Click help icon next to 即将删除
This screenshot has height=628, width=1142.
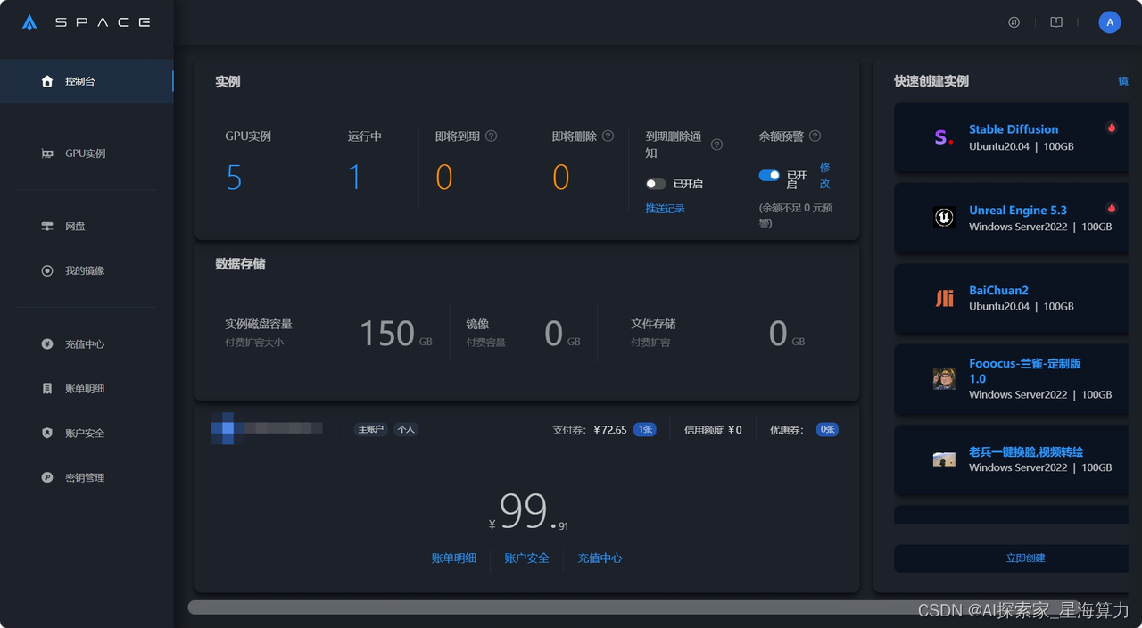[x=608, y=136]
